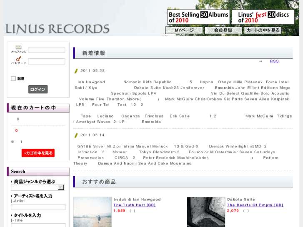Click the 現在のカートの中 header
This screenshot has width=303, height=227.
click(x=38, y=108)
